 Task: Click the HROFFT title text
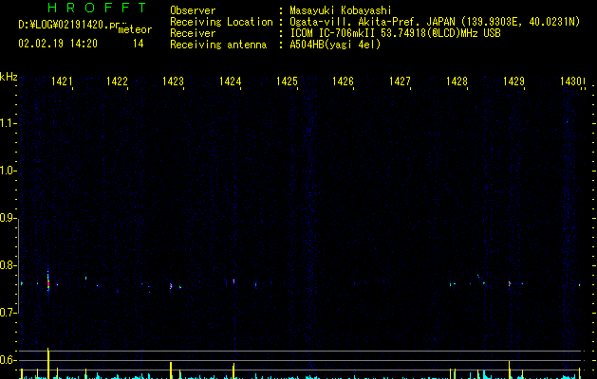click(x=97, y=8)
